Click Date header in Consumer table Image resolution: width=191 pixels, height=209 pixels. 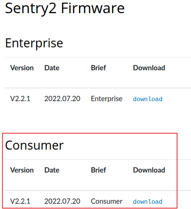[52, 170]
